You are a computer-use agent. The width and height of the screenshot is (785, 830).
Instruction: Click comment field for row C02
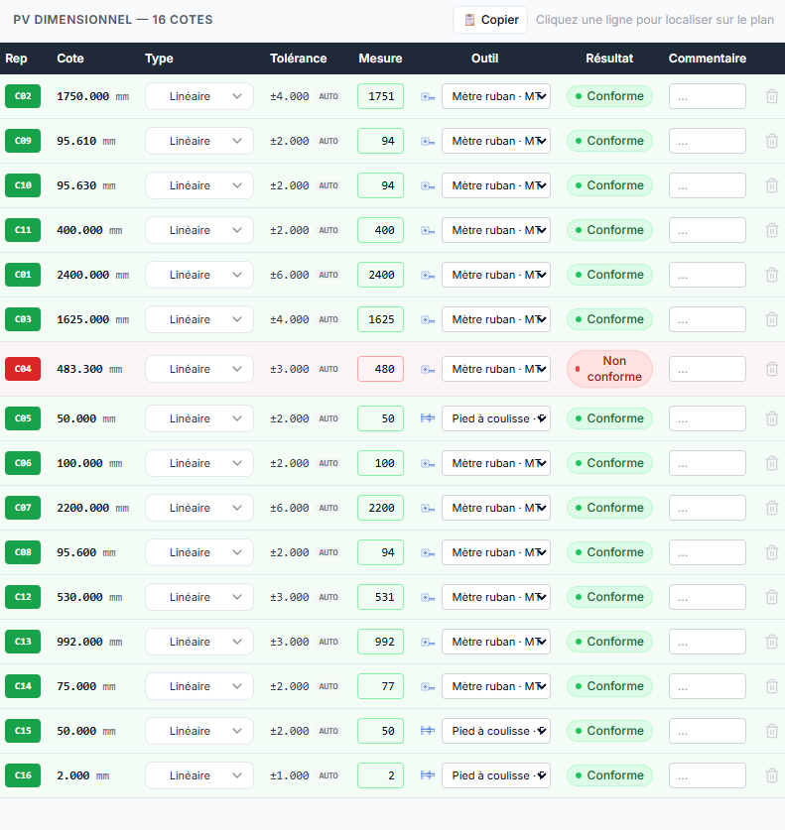708,96
